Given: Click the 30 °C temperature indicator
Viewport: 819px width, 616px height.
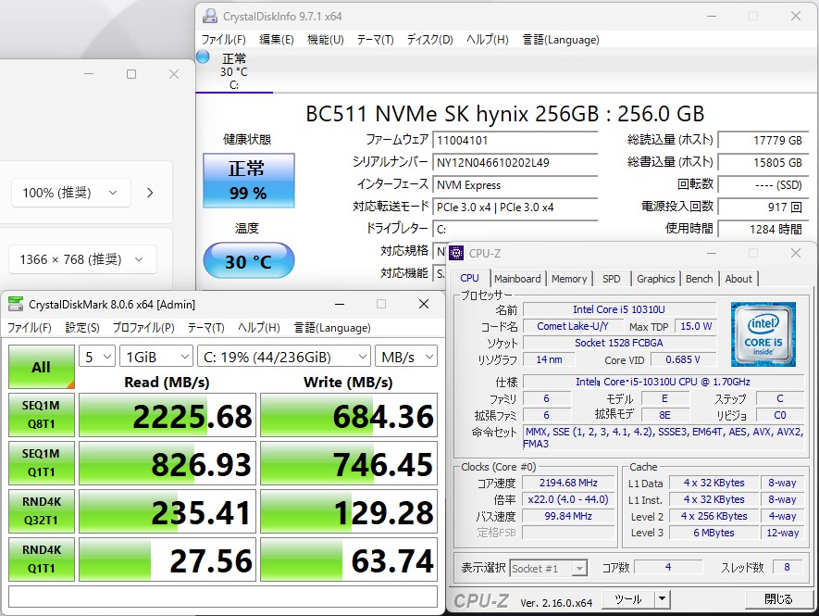Looking at the screenshot, I should pos(248,262).
